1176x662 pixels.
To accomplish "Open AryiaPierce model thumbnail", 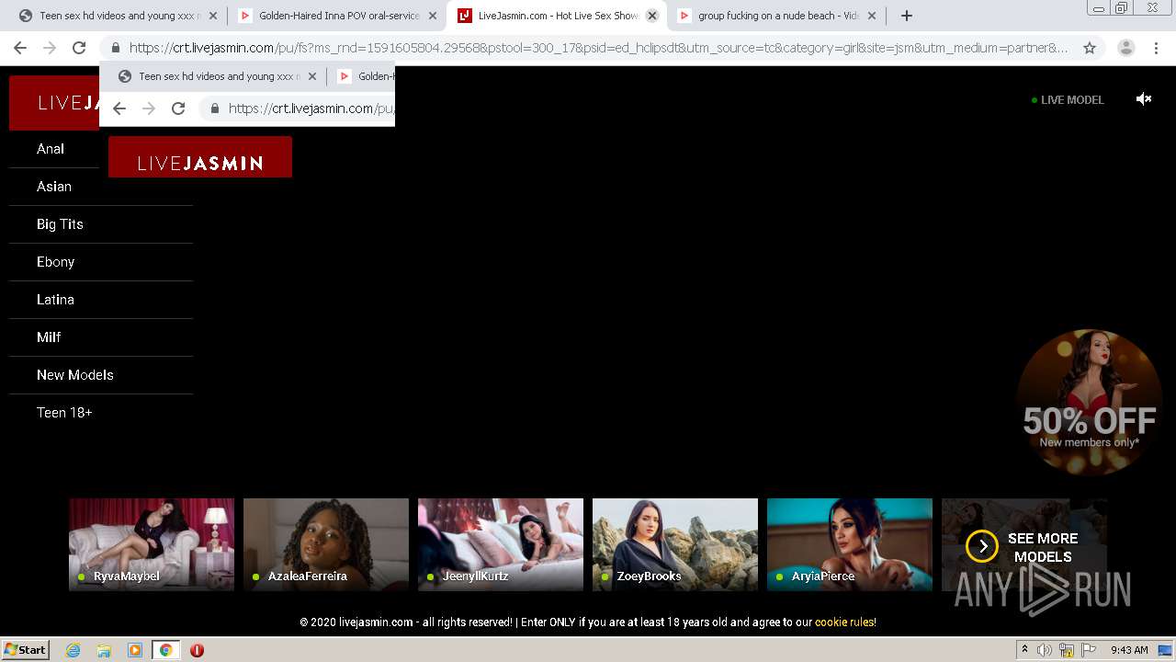I will coord(850,544).
